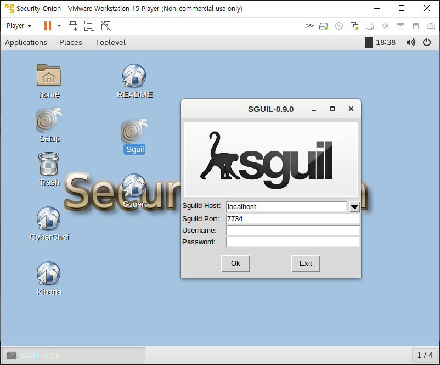Viewport: 440px width, 365px height.
Task: Click the VMware camera device icon
Action: pos(431,26)
